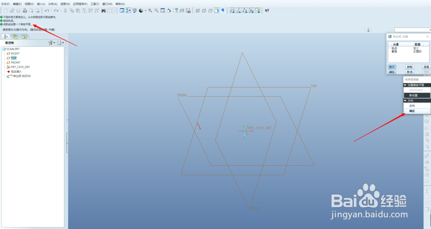Click the Cut scissors icon
Viewport: 431px width, 229px height.
(65, 10)
